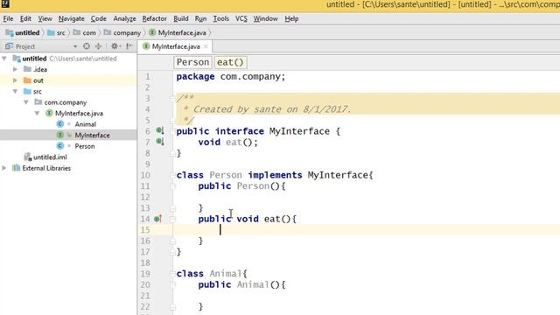Click the implemented gutter icon on line 6
Image resolution: width=560 pixels, height=315 pixels.
pos(160,130)
